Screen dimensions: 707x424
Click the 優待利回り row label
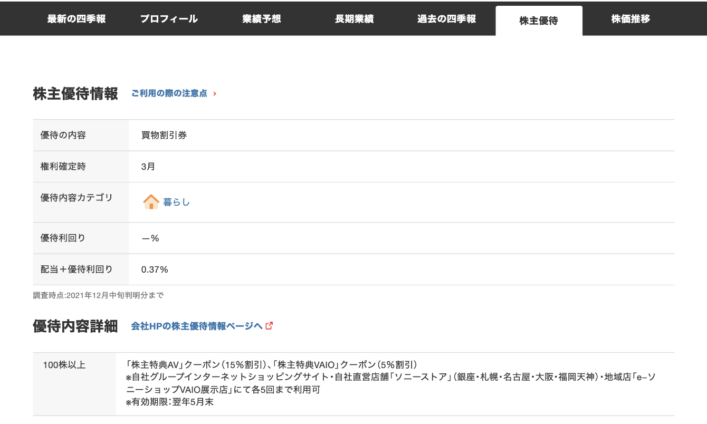point(63,238)
